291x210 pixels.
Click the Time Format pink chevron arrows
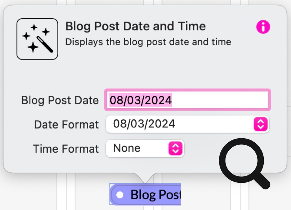tap(176, 148)
